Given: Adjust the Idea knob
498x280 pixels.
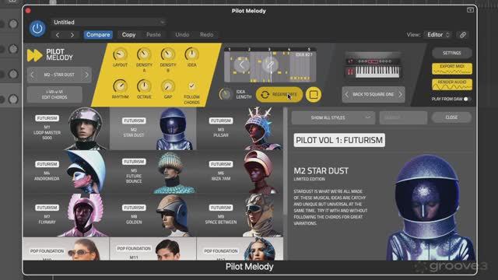Looking at the screenshot, I should tap(191, 54).
